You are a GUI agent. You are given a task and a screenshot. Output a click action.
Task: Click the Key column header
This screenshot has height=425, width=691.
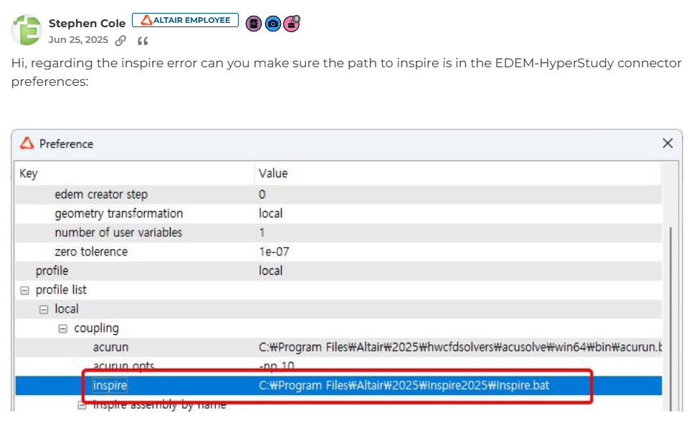pos(135,173)
